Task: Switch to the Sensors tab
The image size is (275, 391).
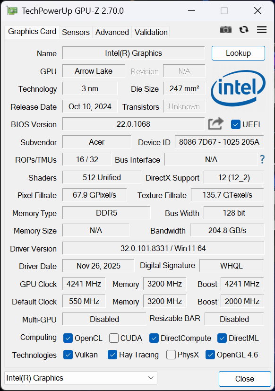Action: point(76,32)
